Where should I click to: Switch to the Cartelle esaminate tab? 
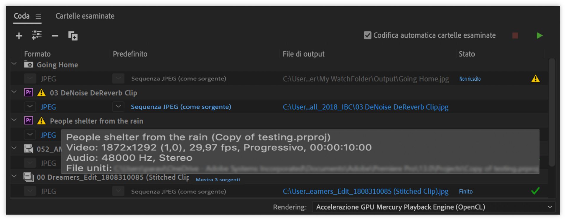click(85, 16)
